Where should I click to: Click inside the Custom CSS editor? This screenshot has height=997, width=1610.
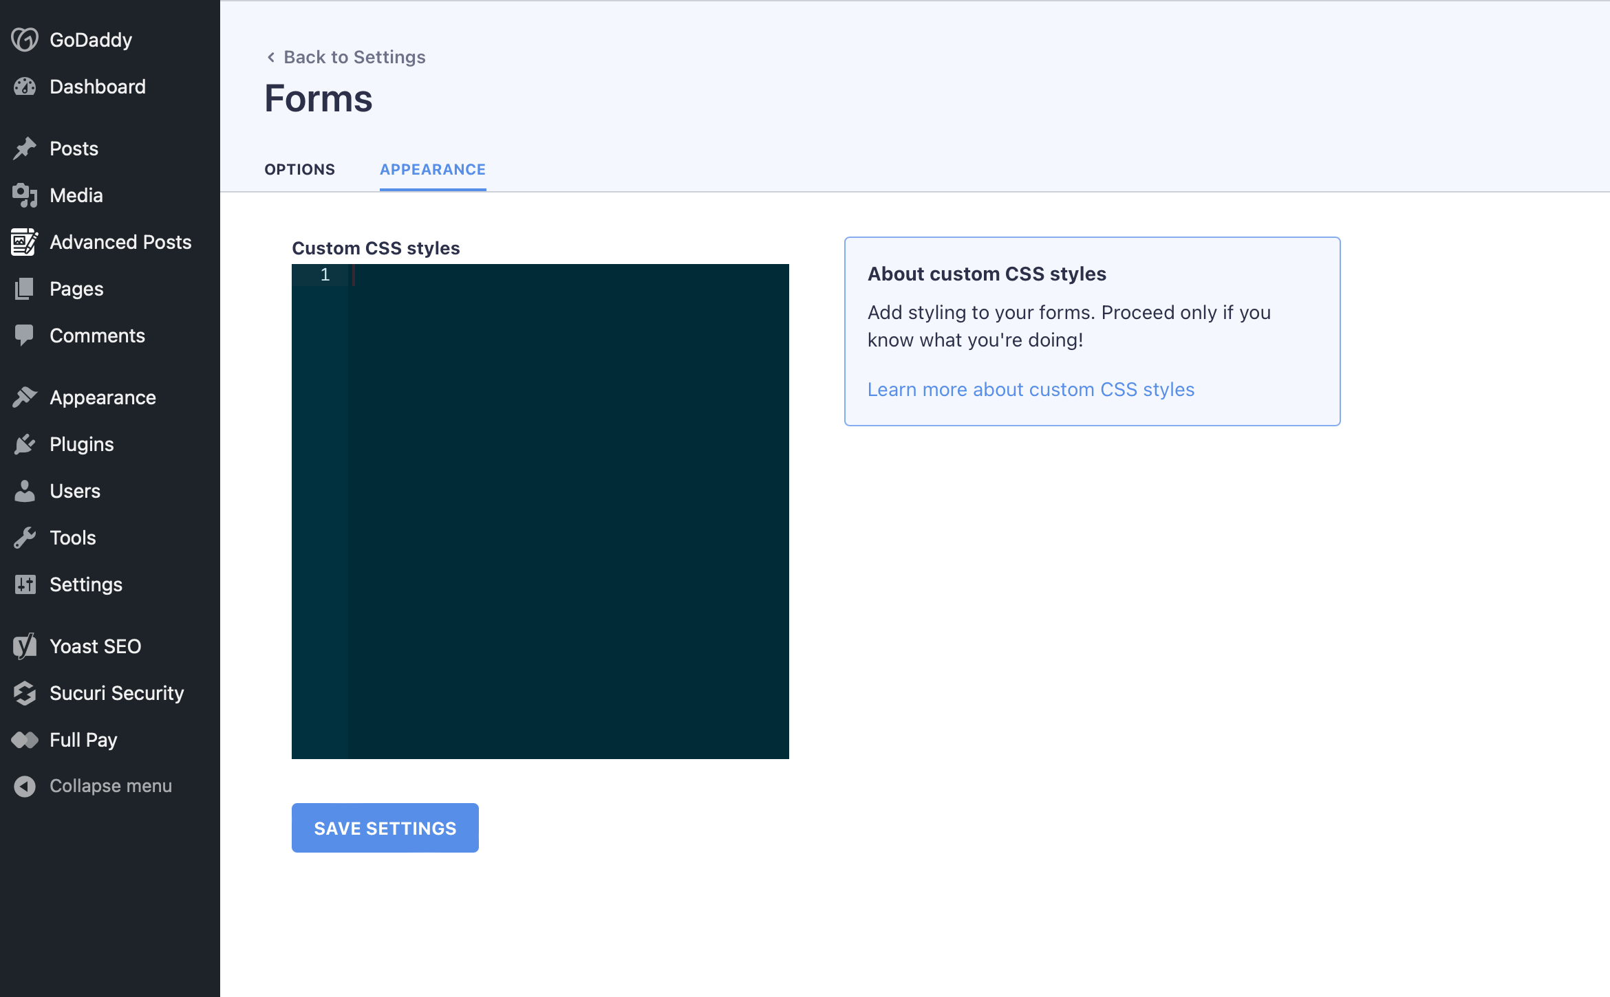(568, 510)
